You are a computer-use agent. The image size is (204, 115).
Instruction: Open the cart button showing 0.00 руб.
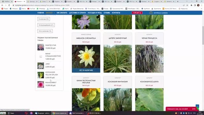(137, 13)
